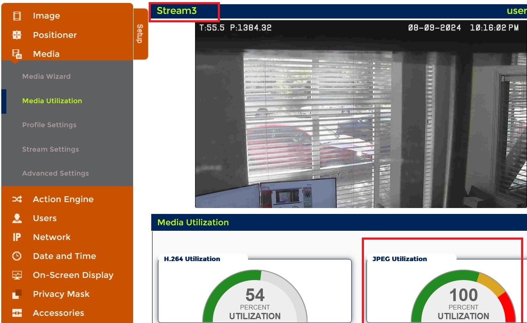Open Stream Settings page
This screenshot has height=323, width=527.
coord(51,149)
